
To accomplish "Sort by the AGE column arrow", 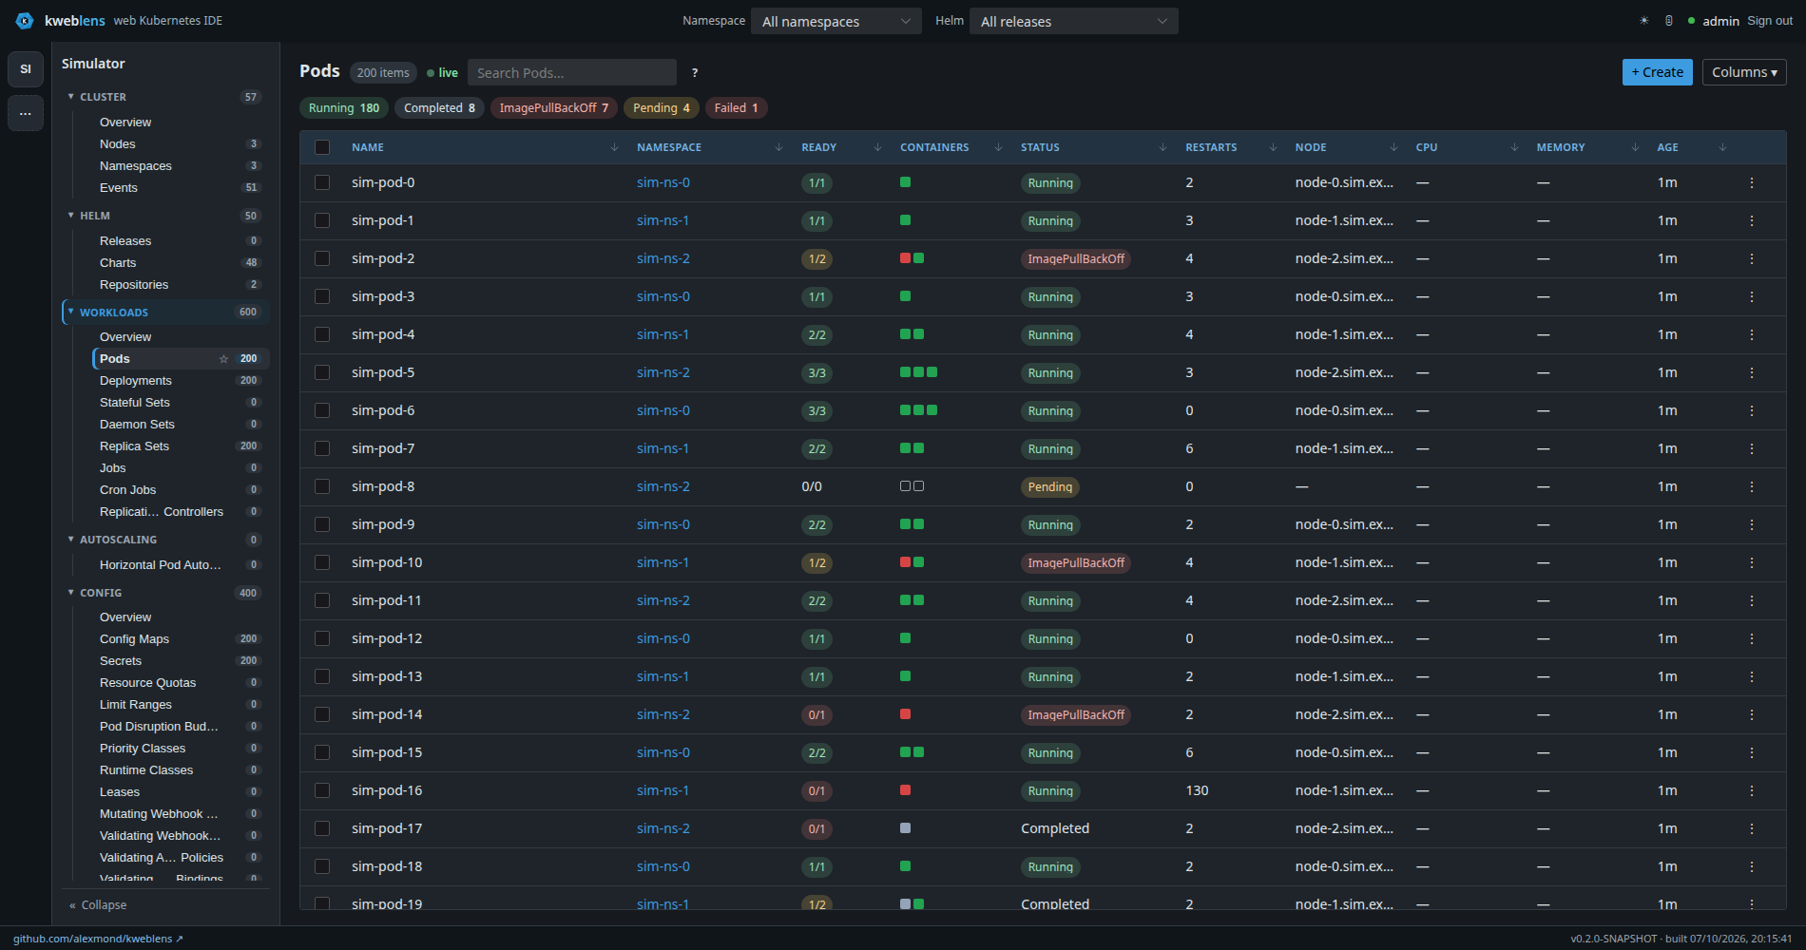I will (x=1722, y=147).
